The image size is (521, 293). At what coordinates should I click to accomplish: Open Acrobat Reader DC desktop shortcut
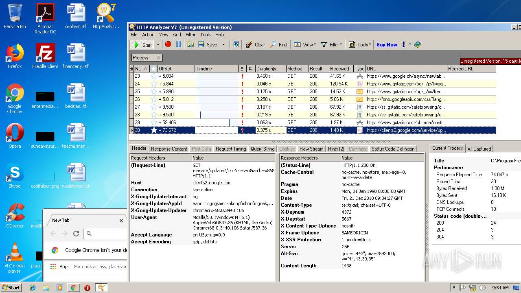tap(45, 19)
